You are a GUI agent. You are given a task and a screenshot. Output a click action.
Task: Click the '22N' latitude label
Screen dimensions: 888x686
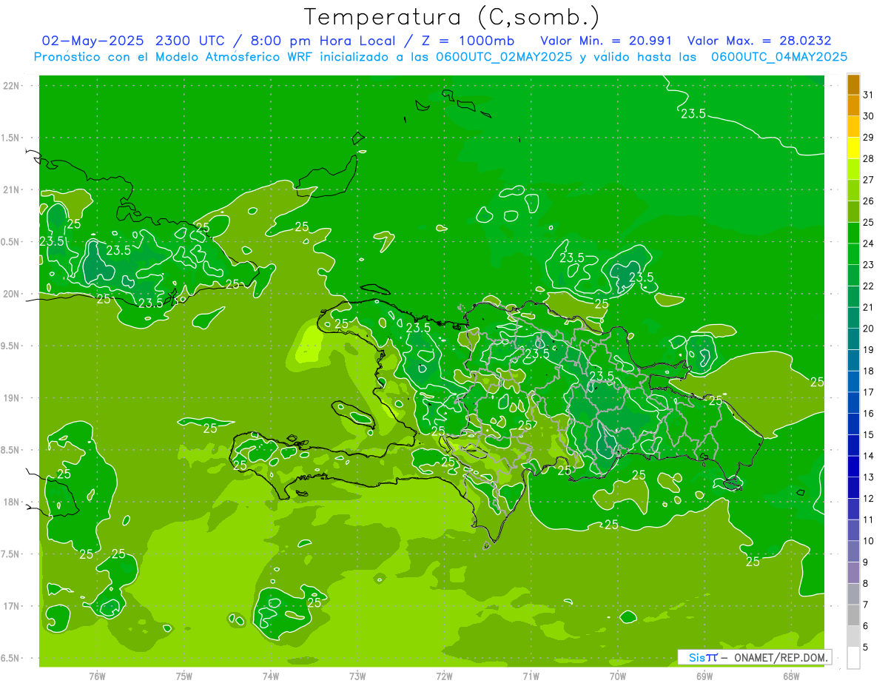tap(11, 86)
